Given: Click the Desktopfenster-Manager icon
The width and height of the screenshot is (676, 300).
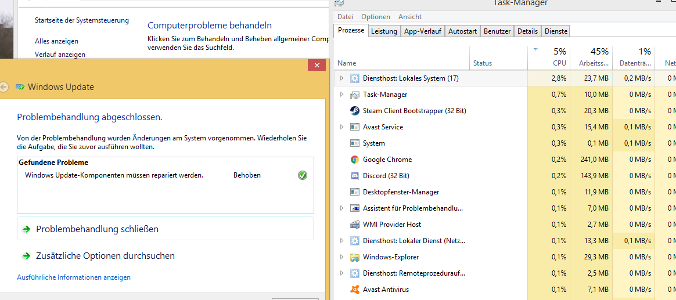Looking at the screenshot, I should 354,192.
